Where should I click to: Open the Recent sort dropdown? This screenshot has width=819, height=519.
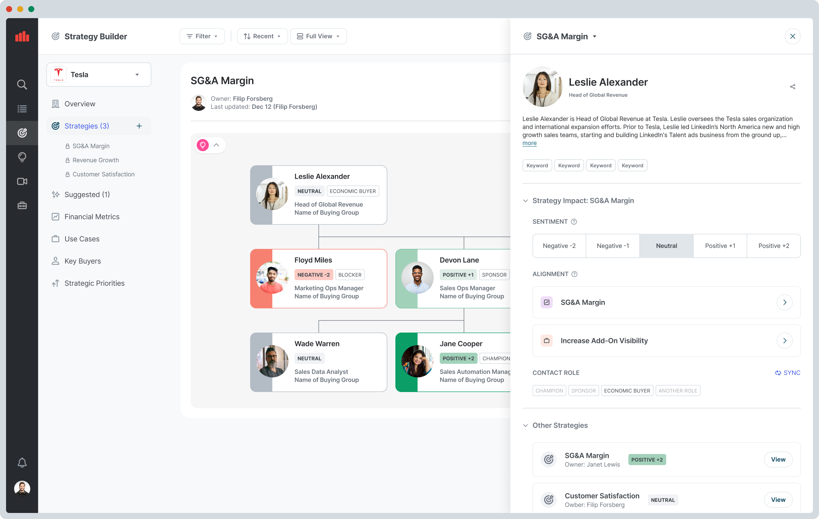262,36
